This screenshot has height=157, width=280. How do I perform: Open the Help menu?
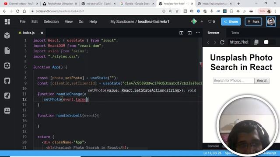click(93, 21)
